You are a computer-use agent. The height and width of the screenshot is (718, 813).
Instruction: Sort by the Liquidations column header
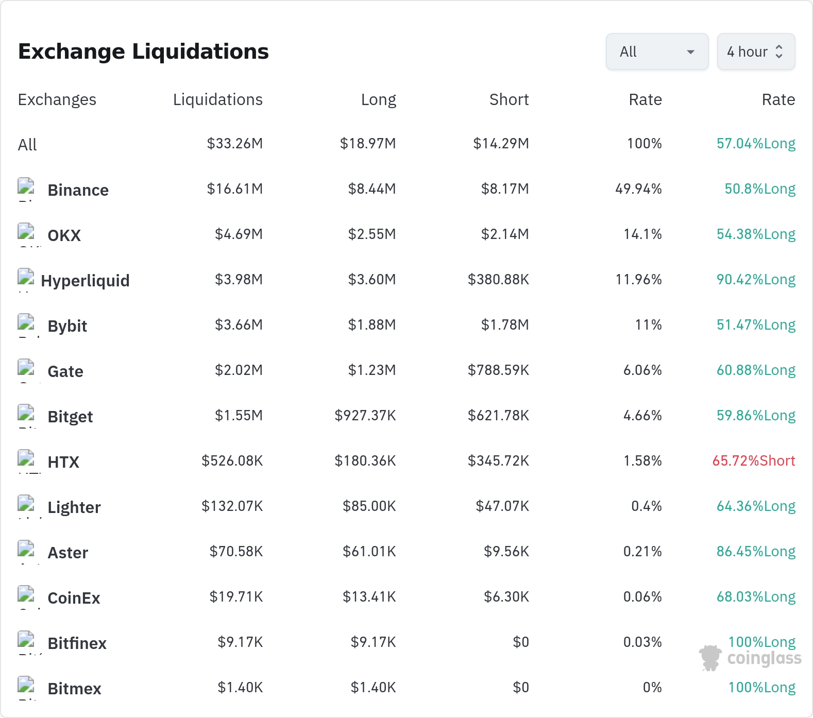217,99
